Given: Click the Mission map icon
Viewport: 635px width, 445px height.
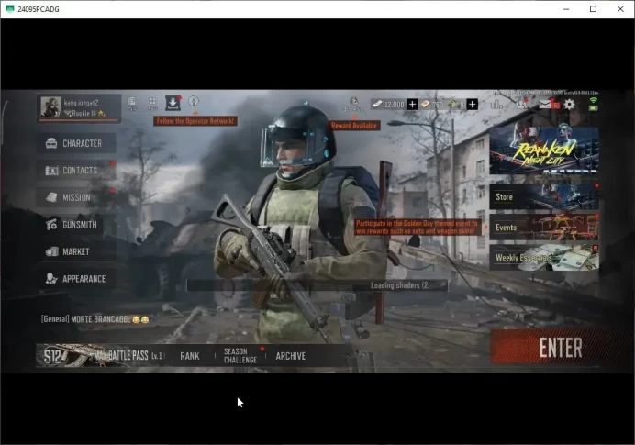Looking at the screenshot, I should pos(51,197).
